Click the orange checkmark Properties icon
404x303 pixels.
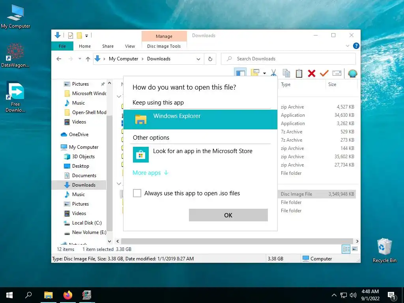pyautogui.click(x=324, y=73)
